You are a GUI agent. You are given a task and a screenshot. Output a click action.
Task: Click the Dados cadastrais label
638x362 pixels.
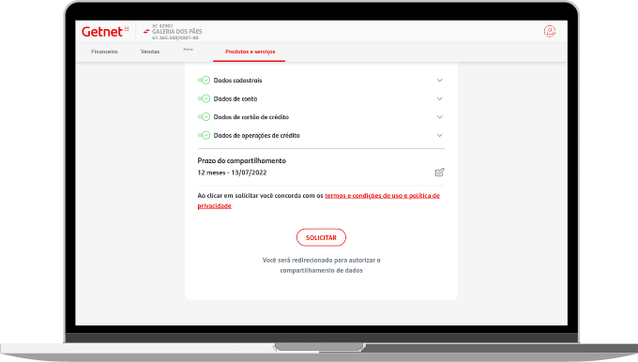[x=237, y=80]
